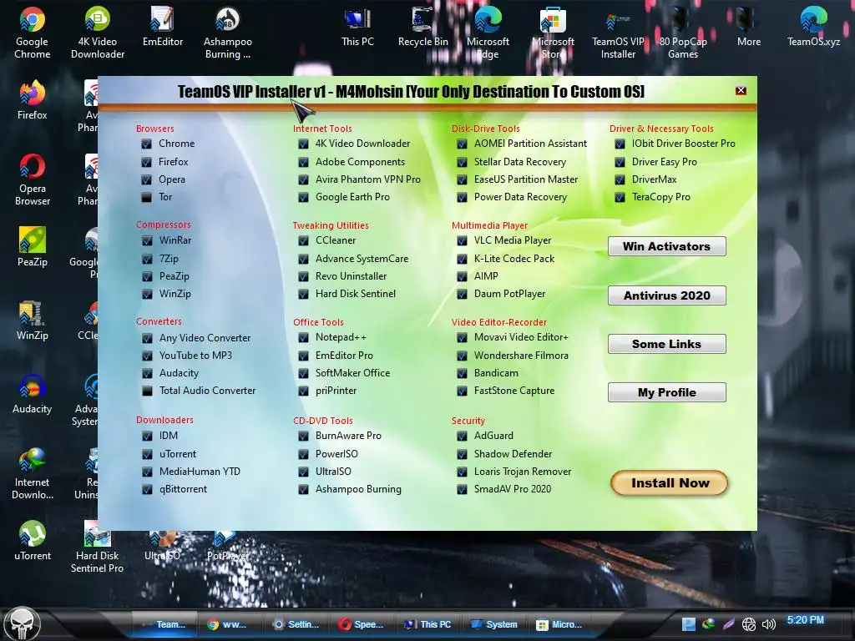
Task: Enable the Tor checkbox
Action: (x=146, y=197)
